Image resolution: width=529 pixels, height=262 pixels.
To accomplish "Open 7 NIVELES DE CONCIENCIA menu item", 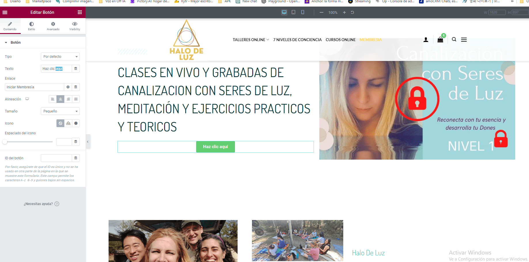I will pyautogui.click(x=297, y=40).
